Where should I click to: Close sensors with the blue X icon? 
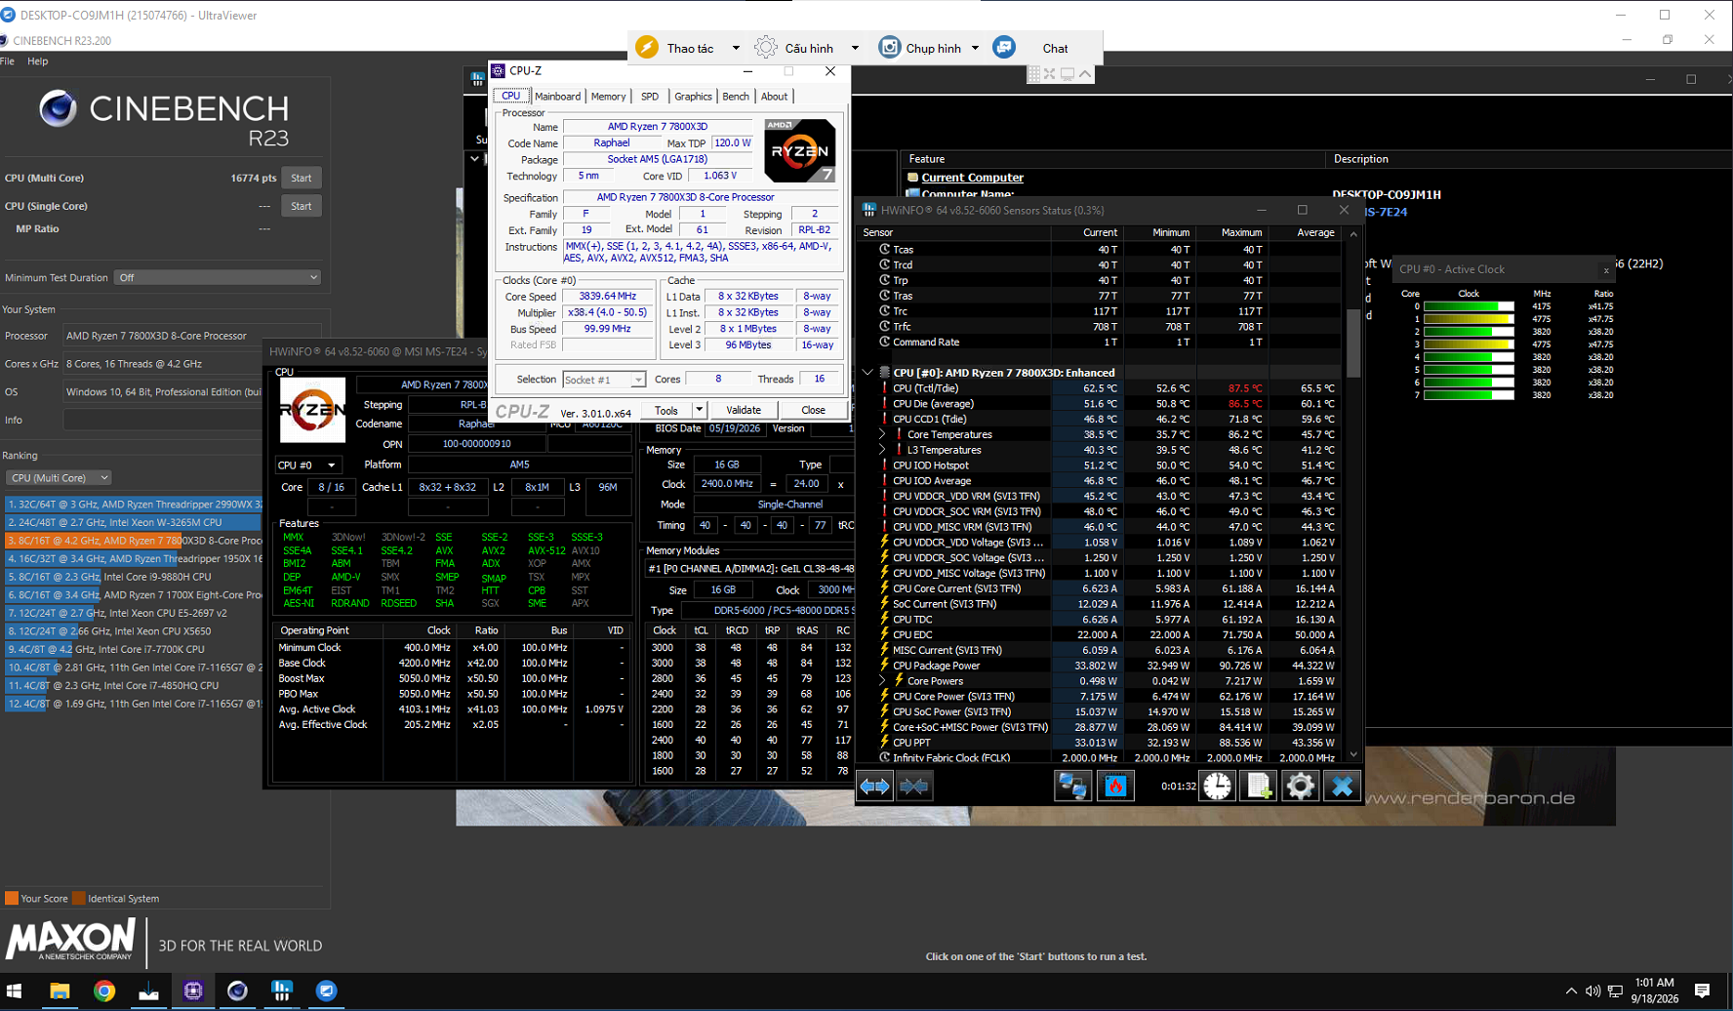pyautogui.click(x=1342, y=787)
